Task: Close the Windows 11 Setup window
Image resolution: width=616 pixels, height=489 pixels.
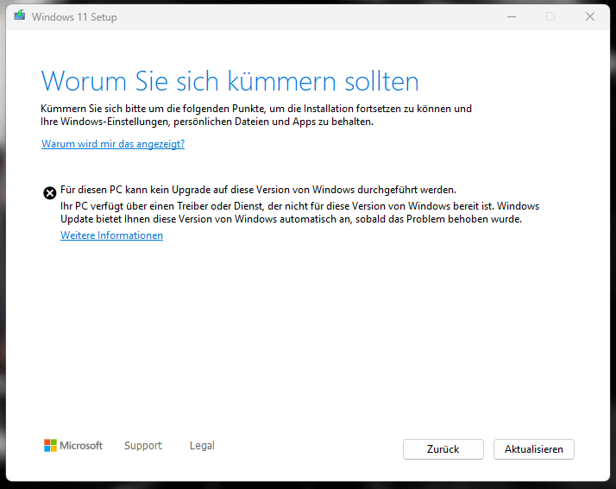Action: (x=589, y=16)
